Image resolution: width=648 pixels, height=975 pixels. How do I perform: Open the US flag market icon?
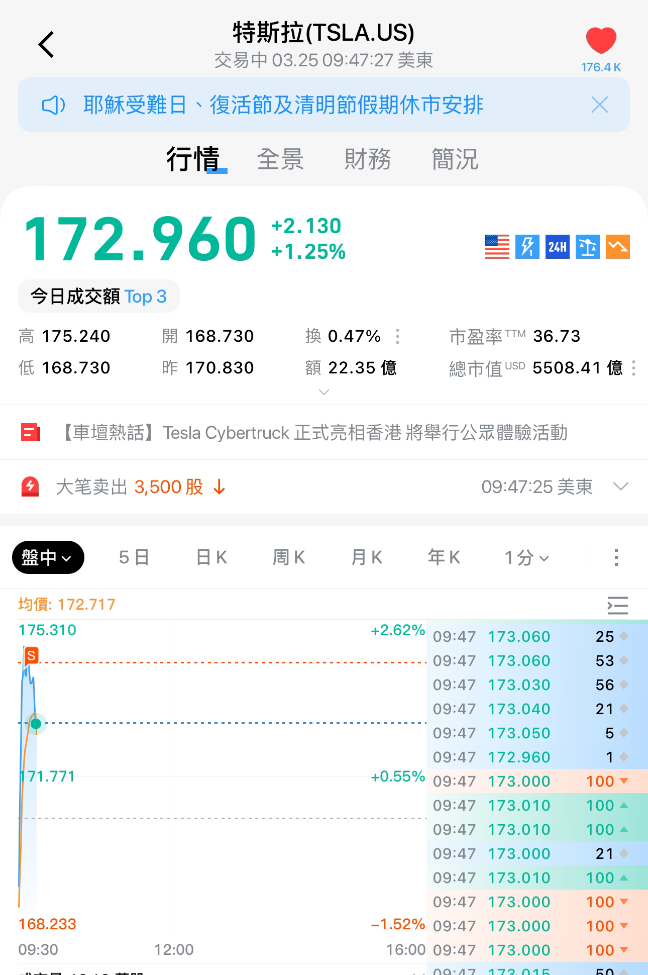[497, 247]
